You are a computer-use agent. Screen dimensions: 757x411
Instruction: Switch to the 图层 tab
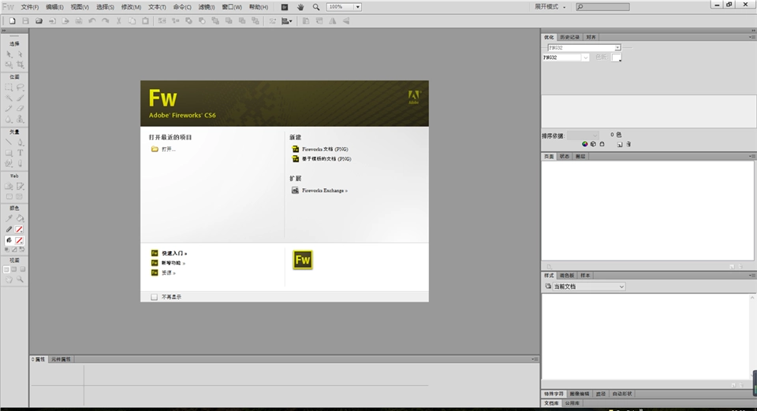click(580, 157)
